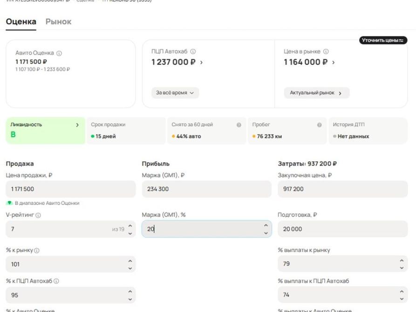The width and height of the screenshot is (416, 312).
Task: Click the Уточнить цены button
Action: (x=383, y=41)
